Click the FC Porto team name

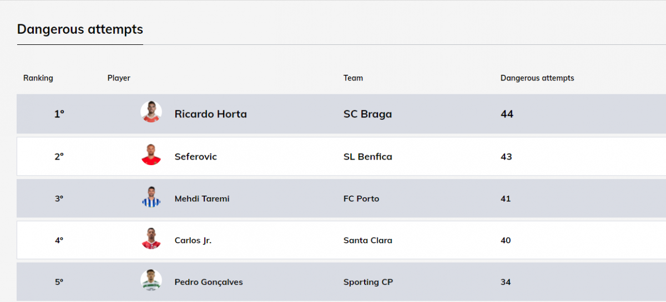point(361,198)
